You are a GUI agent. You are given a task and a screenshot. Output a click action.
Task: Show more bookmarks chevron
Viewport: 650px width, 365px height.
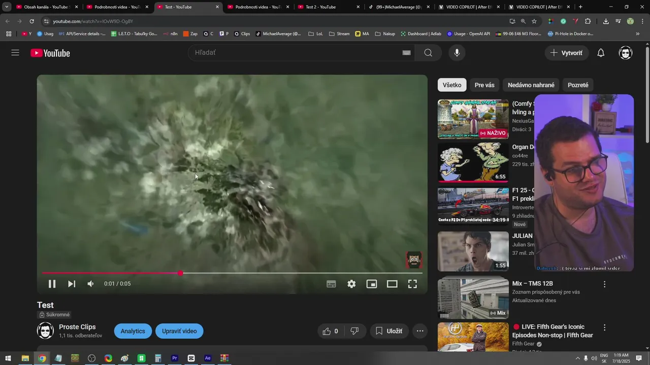pyautogui.click(x=638, y=33)
